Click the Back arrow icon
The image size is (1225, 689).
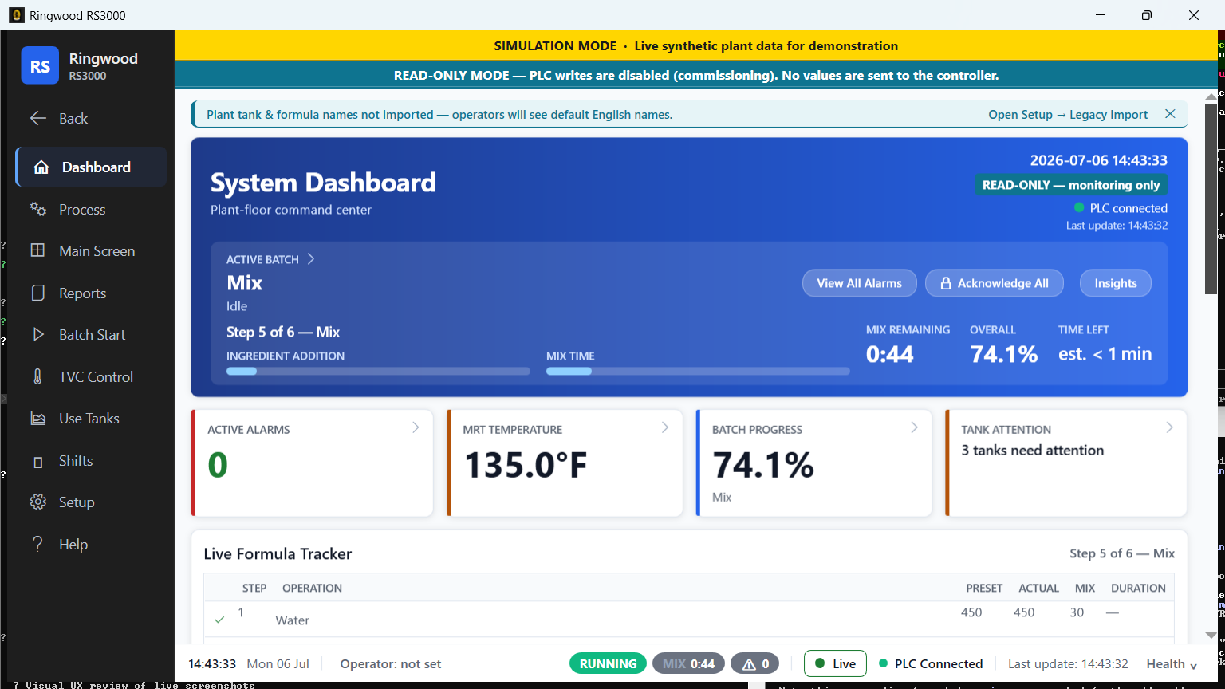(x=37, y=118)
